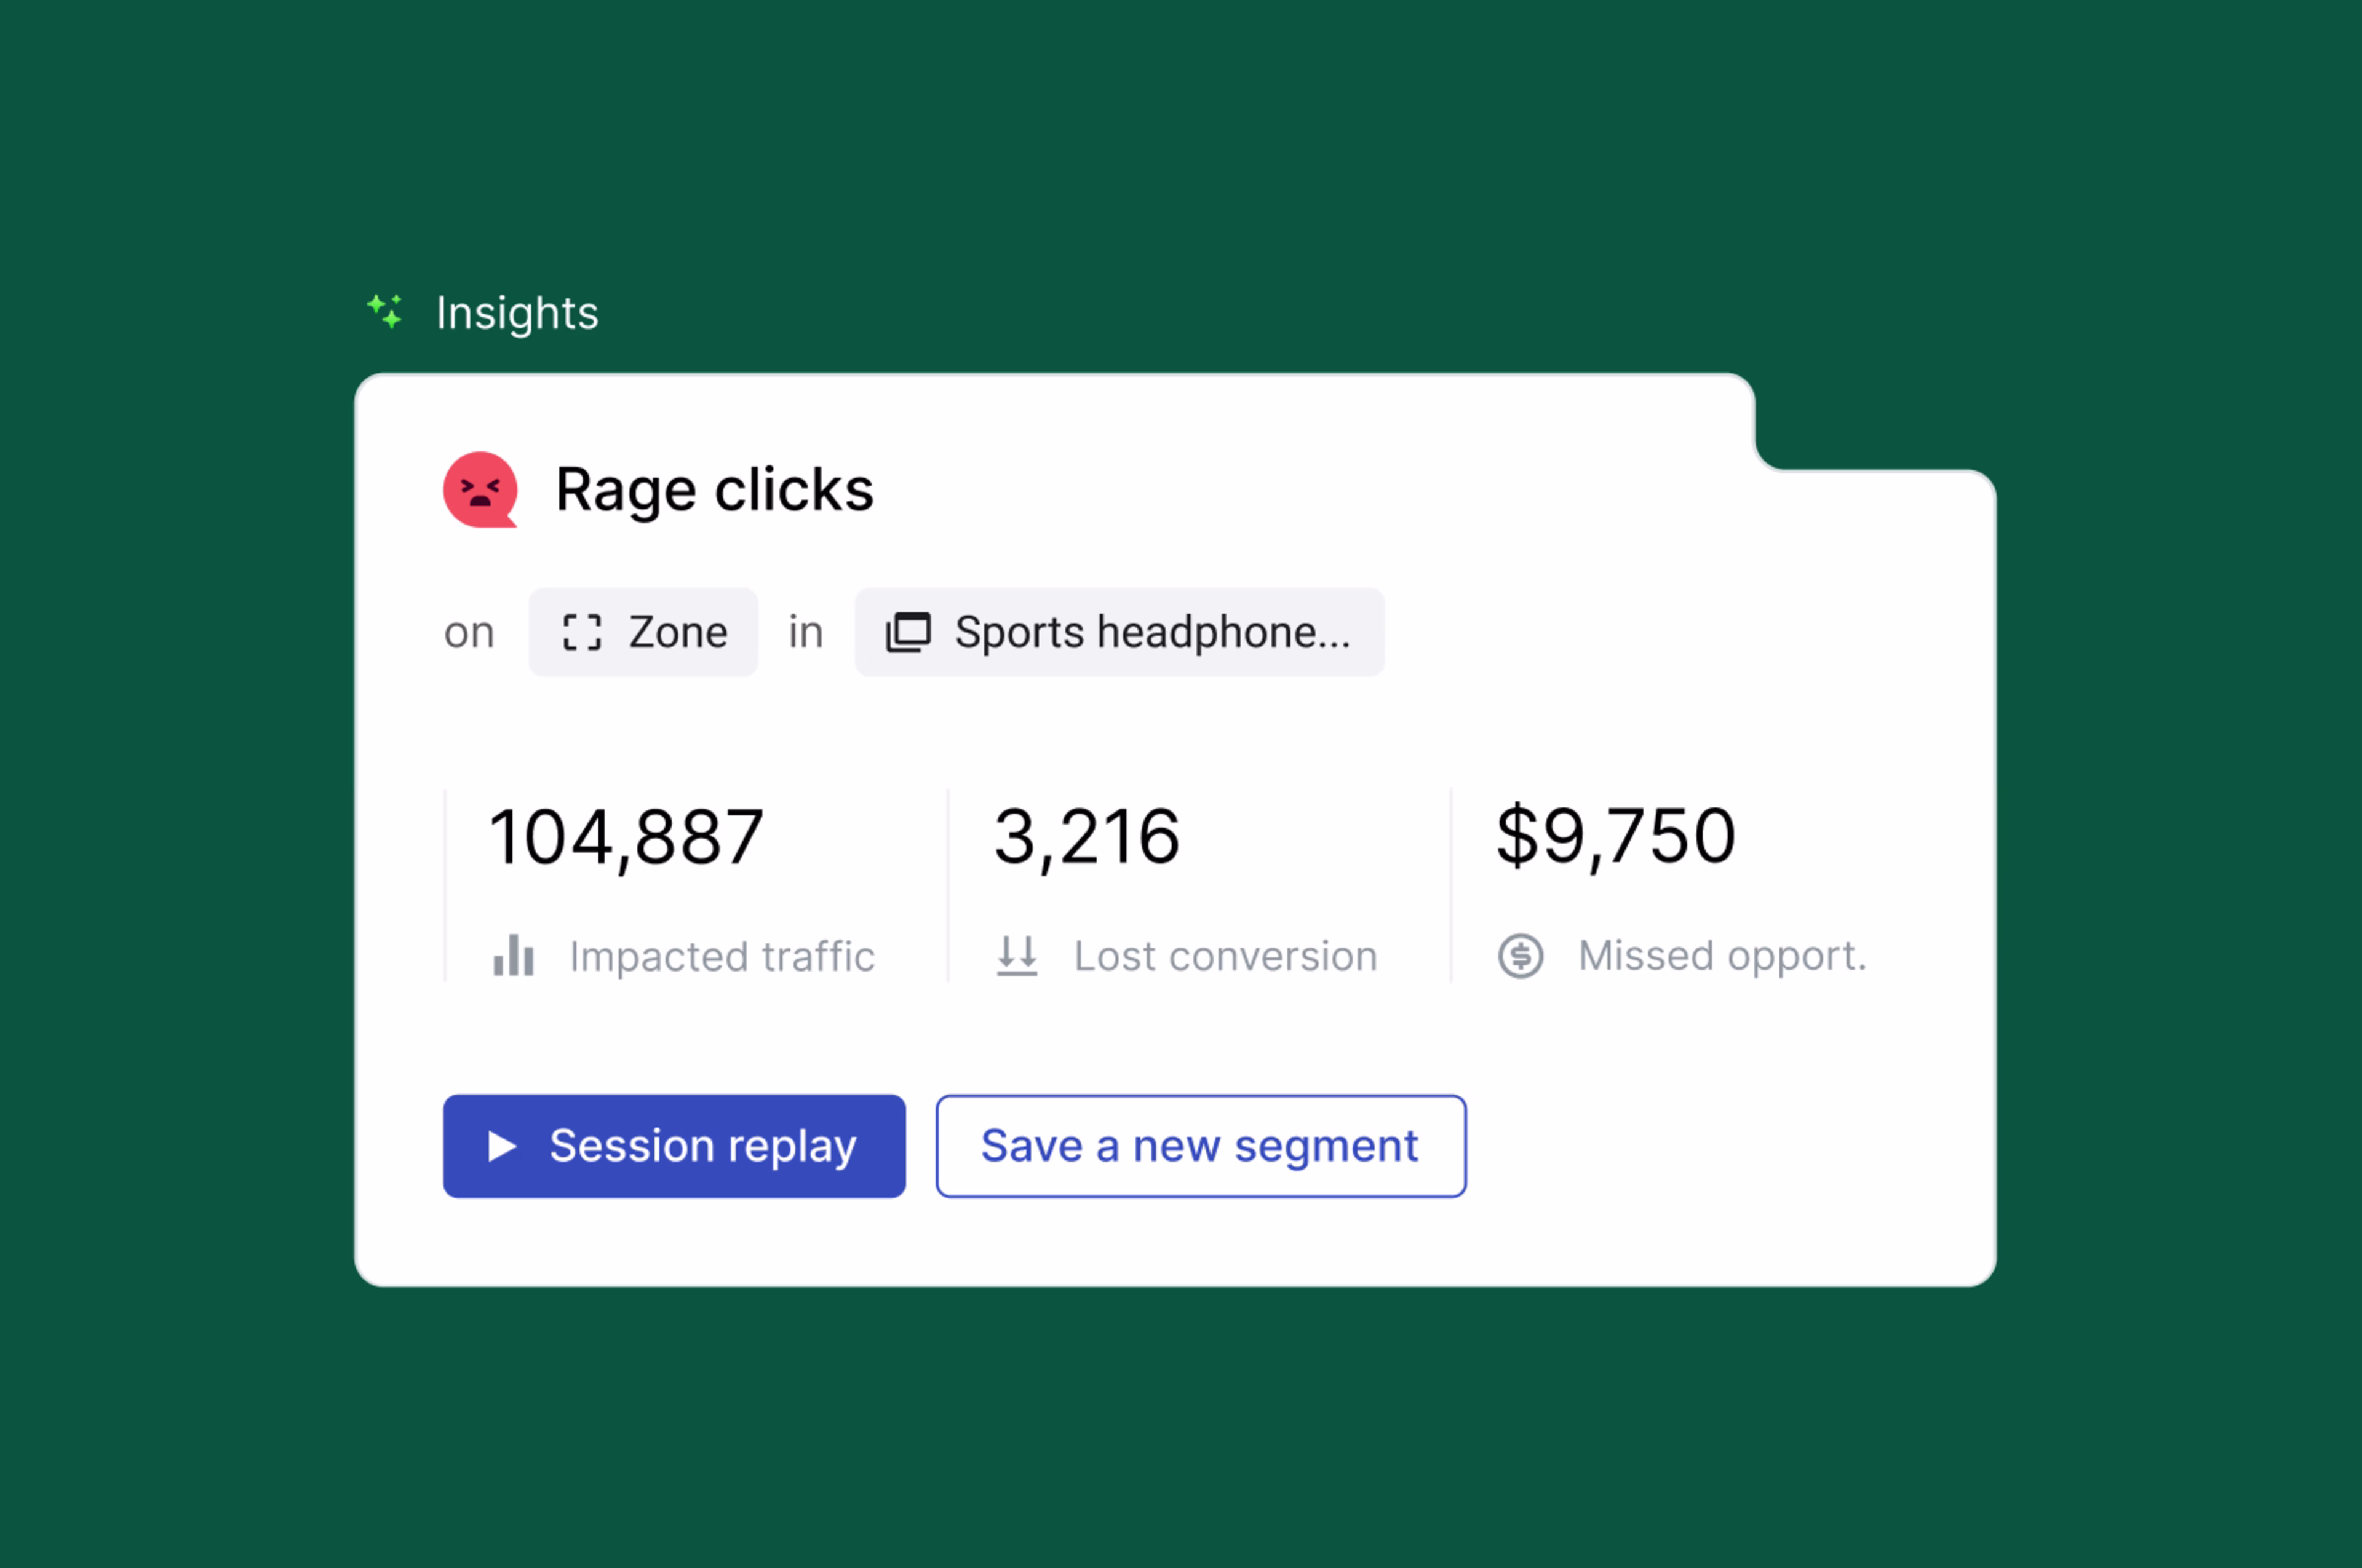Screen dimensions: 2362x1568
Task: Click the dollar coin Missed opport. icon
Action: (1521, 955)
